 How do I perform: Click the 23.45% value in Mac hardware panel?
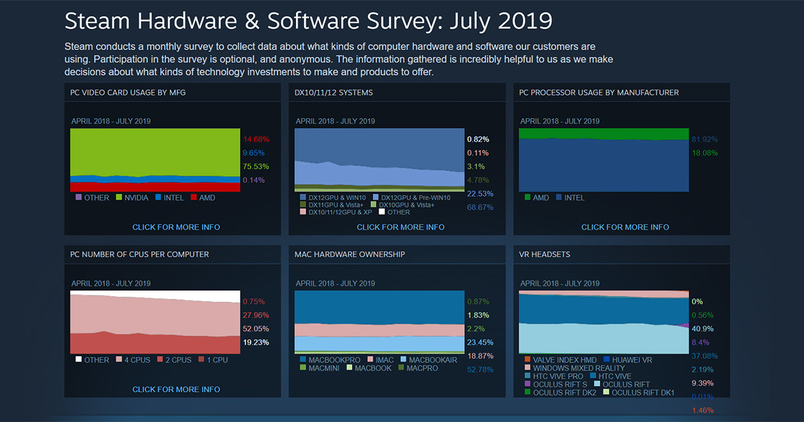tap(480, 342)
